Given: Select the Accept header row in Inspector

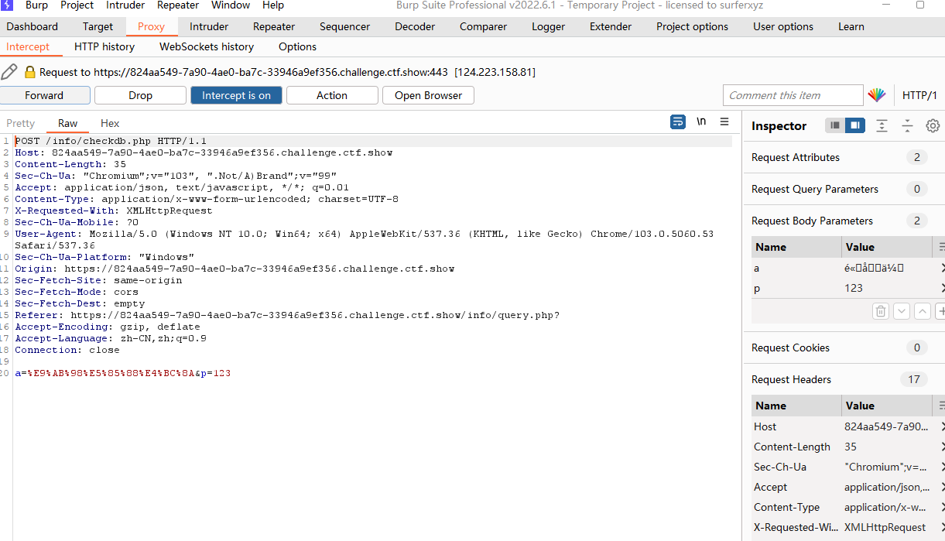Looking at the screenshot, I should tap(847, 487).
